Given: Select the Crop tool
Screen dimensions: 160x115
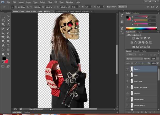Looking at the screenshot, I should (x=3, y=24).
